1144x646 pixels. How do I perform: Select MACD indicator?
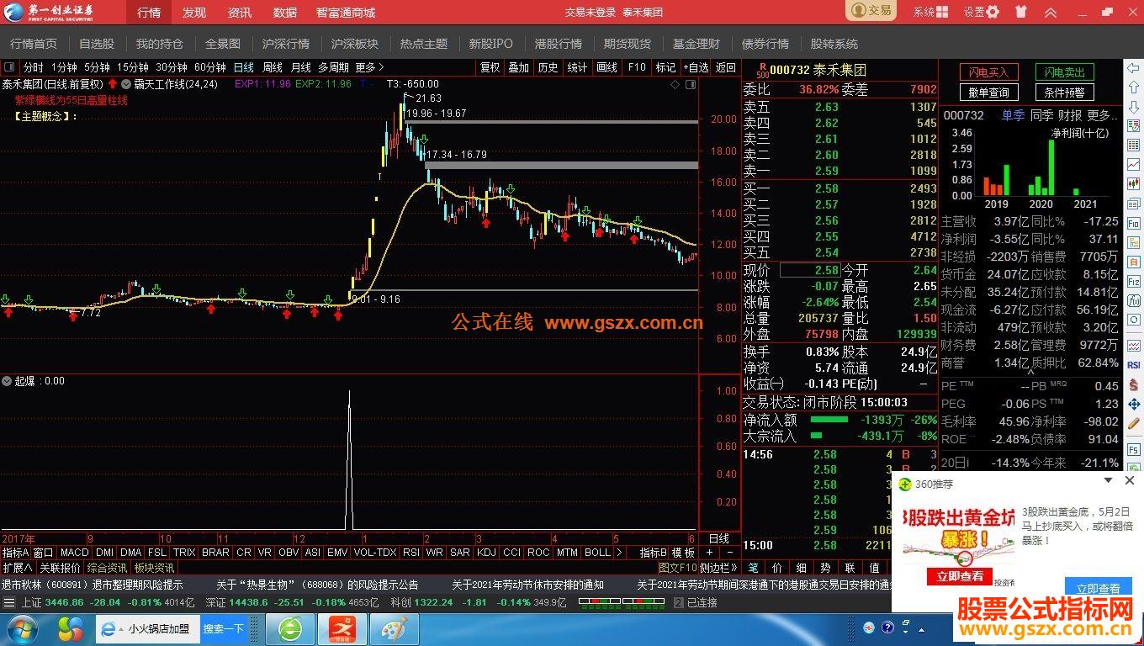point(74,553)
